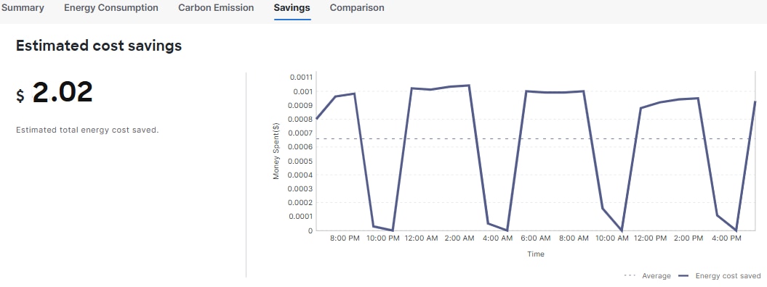Click the 4:00 AM axis label

pyautogui.click(x=497, y=238)
